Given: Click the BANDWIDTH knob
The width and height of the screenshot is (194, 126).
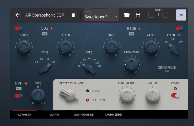Looking at the screenshot, I should click(131, 64).
